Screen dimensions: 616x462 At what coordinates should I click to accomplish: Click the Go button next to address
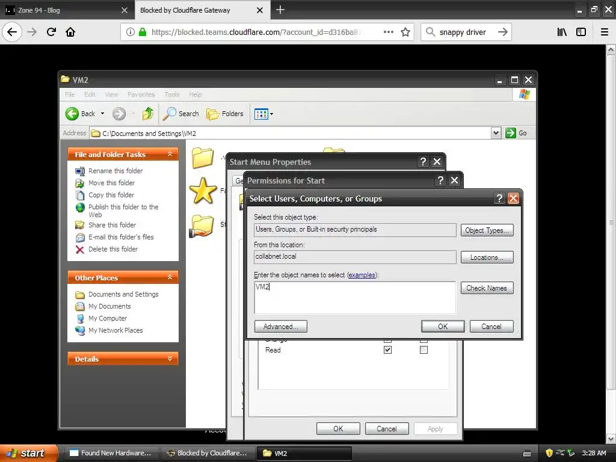click(516, 133)
